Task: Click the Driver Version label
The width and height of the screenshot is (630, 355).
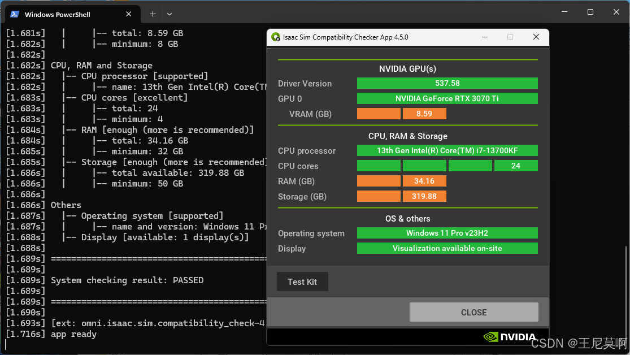Action: (x=305, y=84)
